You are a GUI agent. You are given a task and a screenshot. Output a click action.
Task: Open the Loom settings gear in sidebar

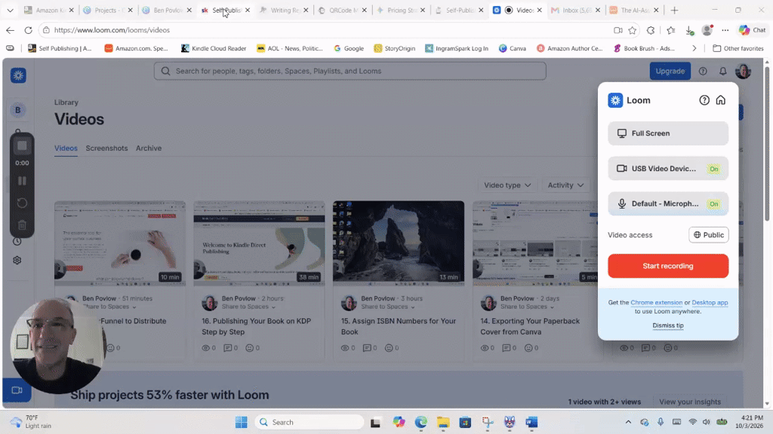(x=17, y=260)
